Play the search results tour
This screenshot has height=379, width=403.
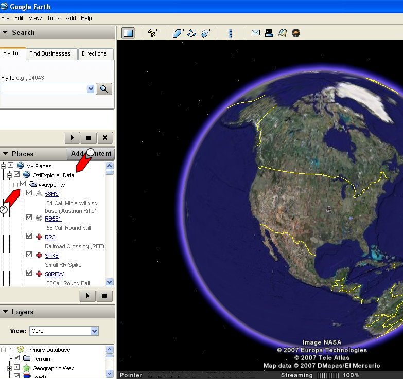click(x=72, y=138)
